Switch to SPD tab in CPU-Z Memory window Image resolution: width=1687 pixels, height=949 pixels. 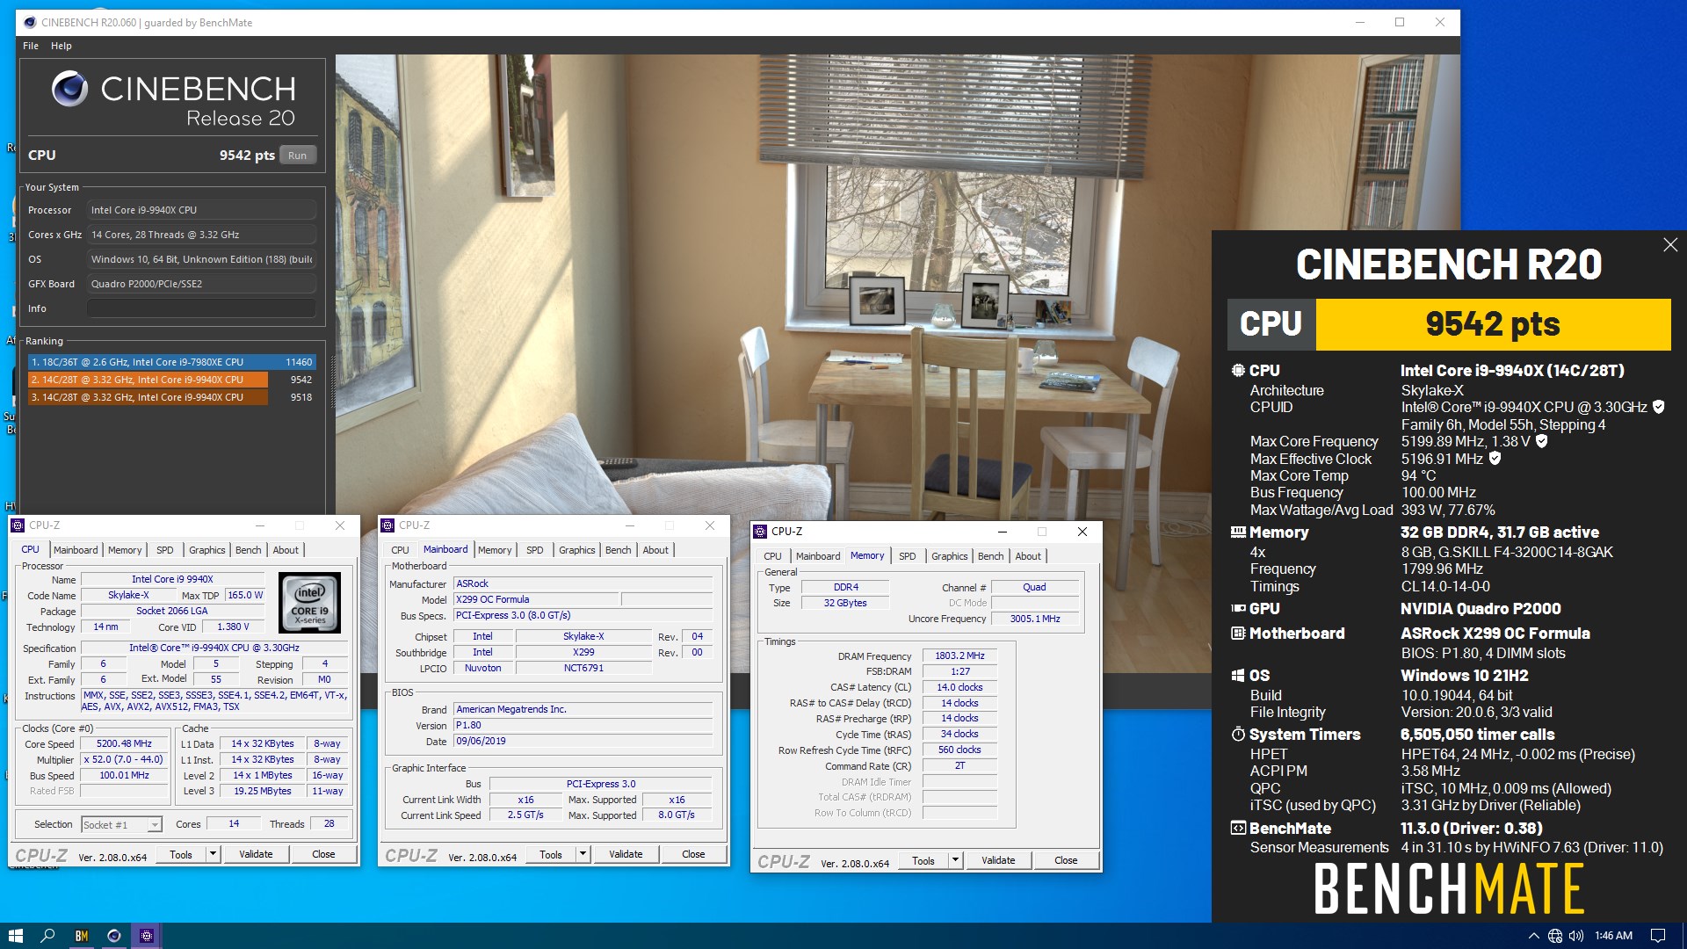point(908,556)
